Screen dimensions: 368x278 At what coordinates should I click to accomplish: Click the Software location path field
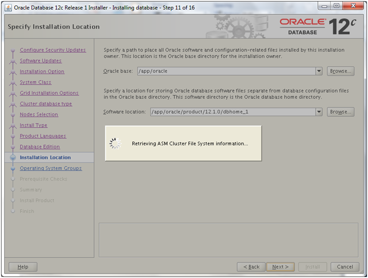pos(233,112)
